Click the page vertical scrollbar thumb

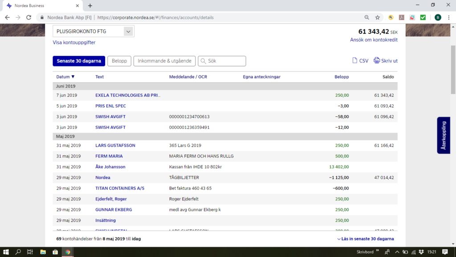click(453, 70)
